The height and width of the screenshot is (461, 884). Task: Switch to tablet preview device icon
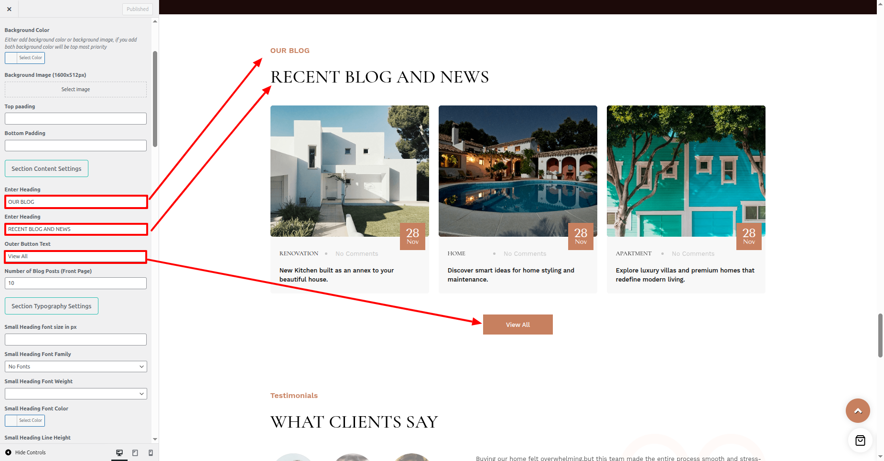pos(135,453)
